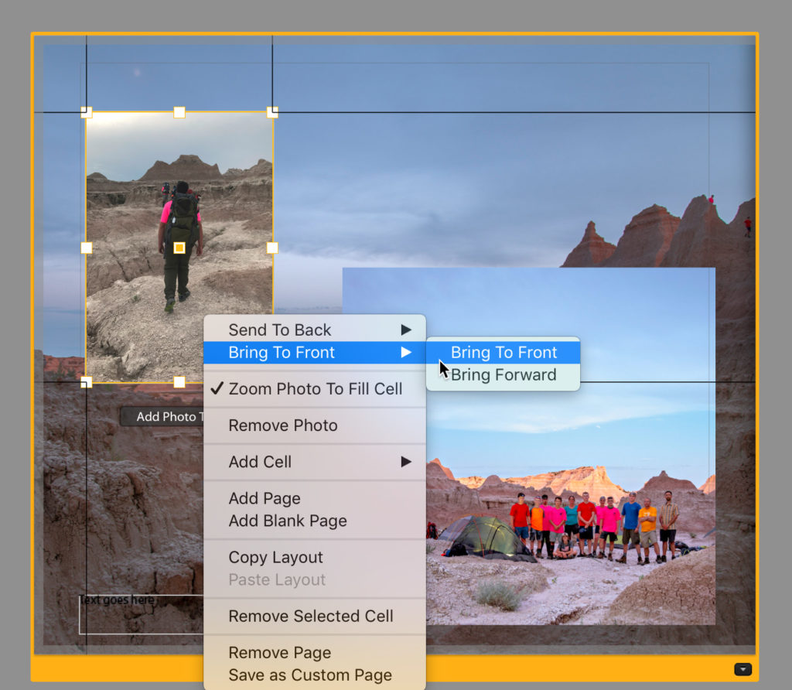
Task: Toggle the Zoom Photo To Fill Cell option
Action: coord(315,389)
